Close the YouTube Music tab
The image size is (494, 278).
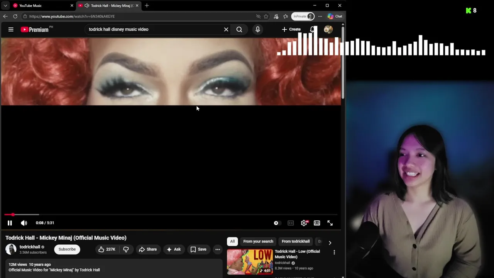point(72,5)
